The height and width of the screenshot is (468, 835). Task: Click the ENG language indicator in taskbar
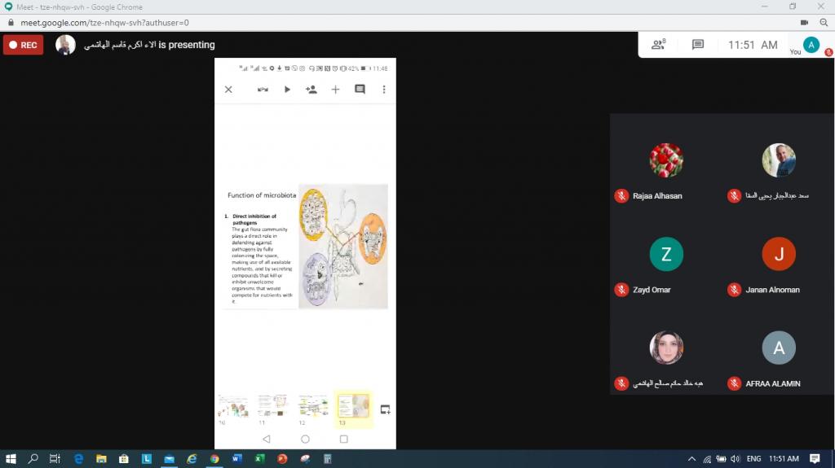click(754, 459)
